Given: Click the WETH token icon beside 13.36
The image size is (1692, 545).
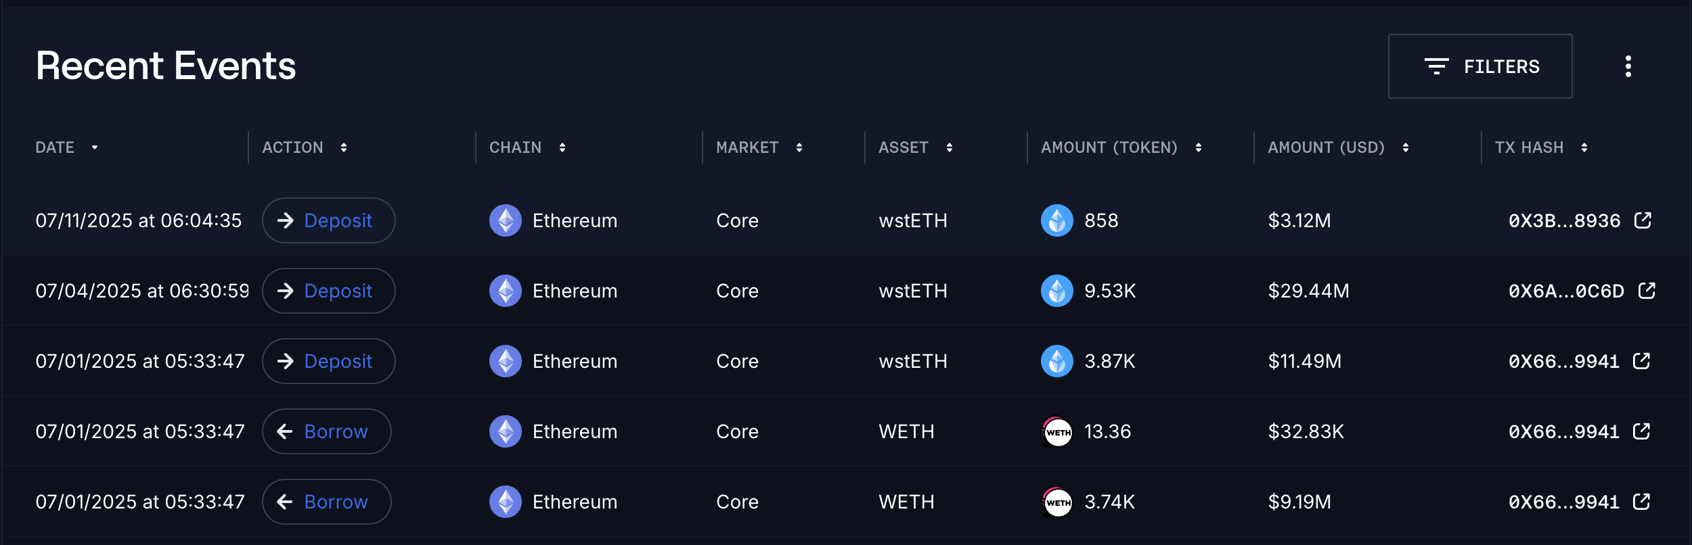Looking at the screenshot, I should tap(1056, 431).
